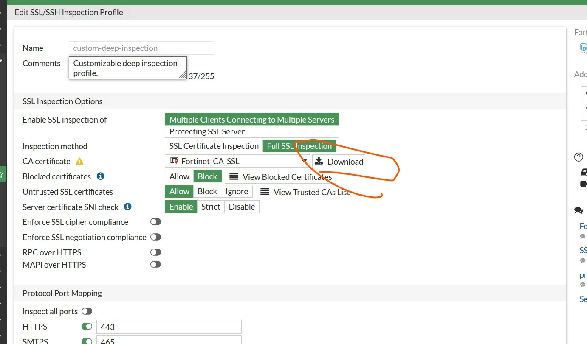Open the Fortinet_CA_SSL certificate dropdown
The width and height of the screenshot is (587, 344).
[x=237, y=161]
